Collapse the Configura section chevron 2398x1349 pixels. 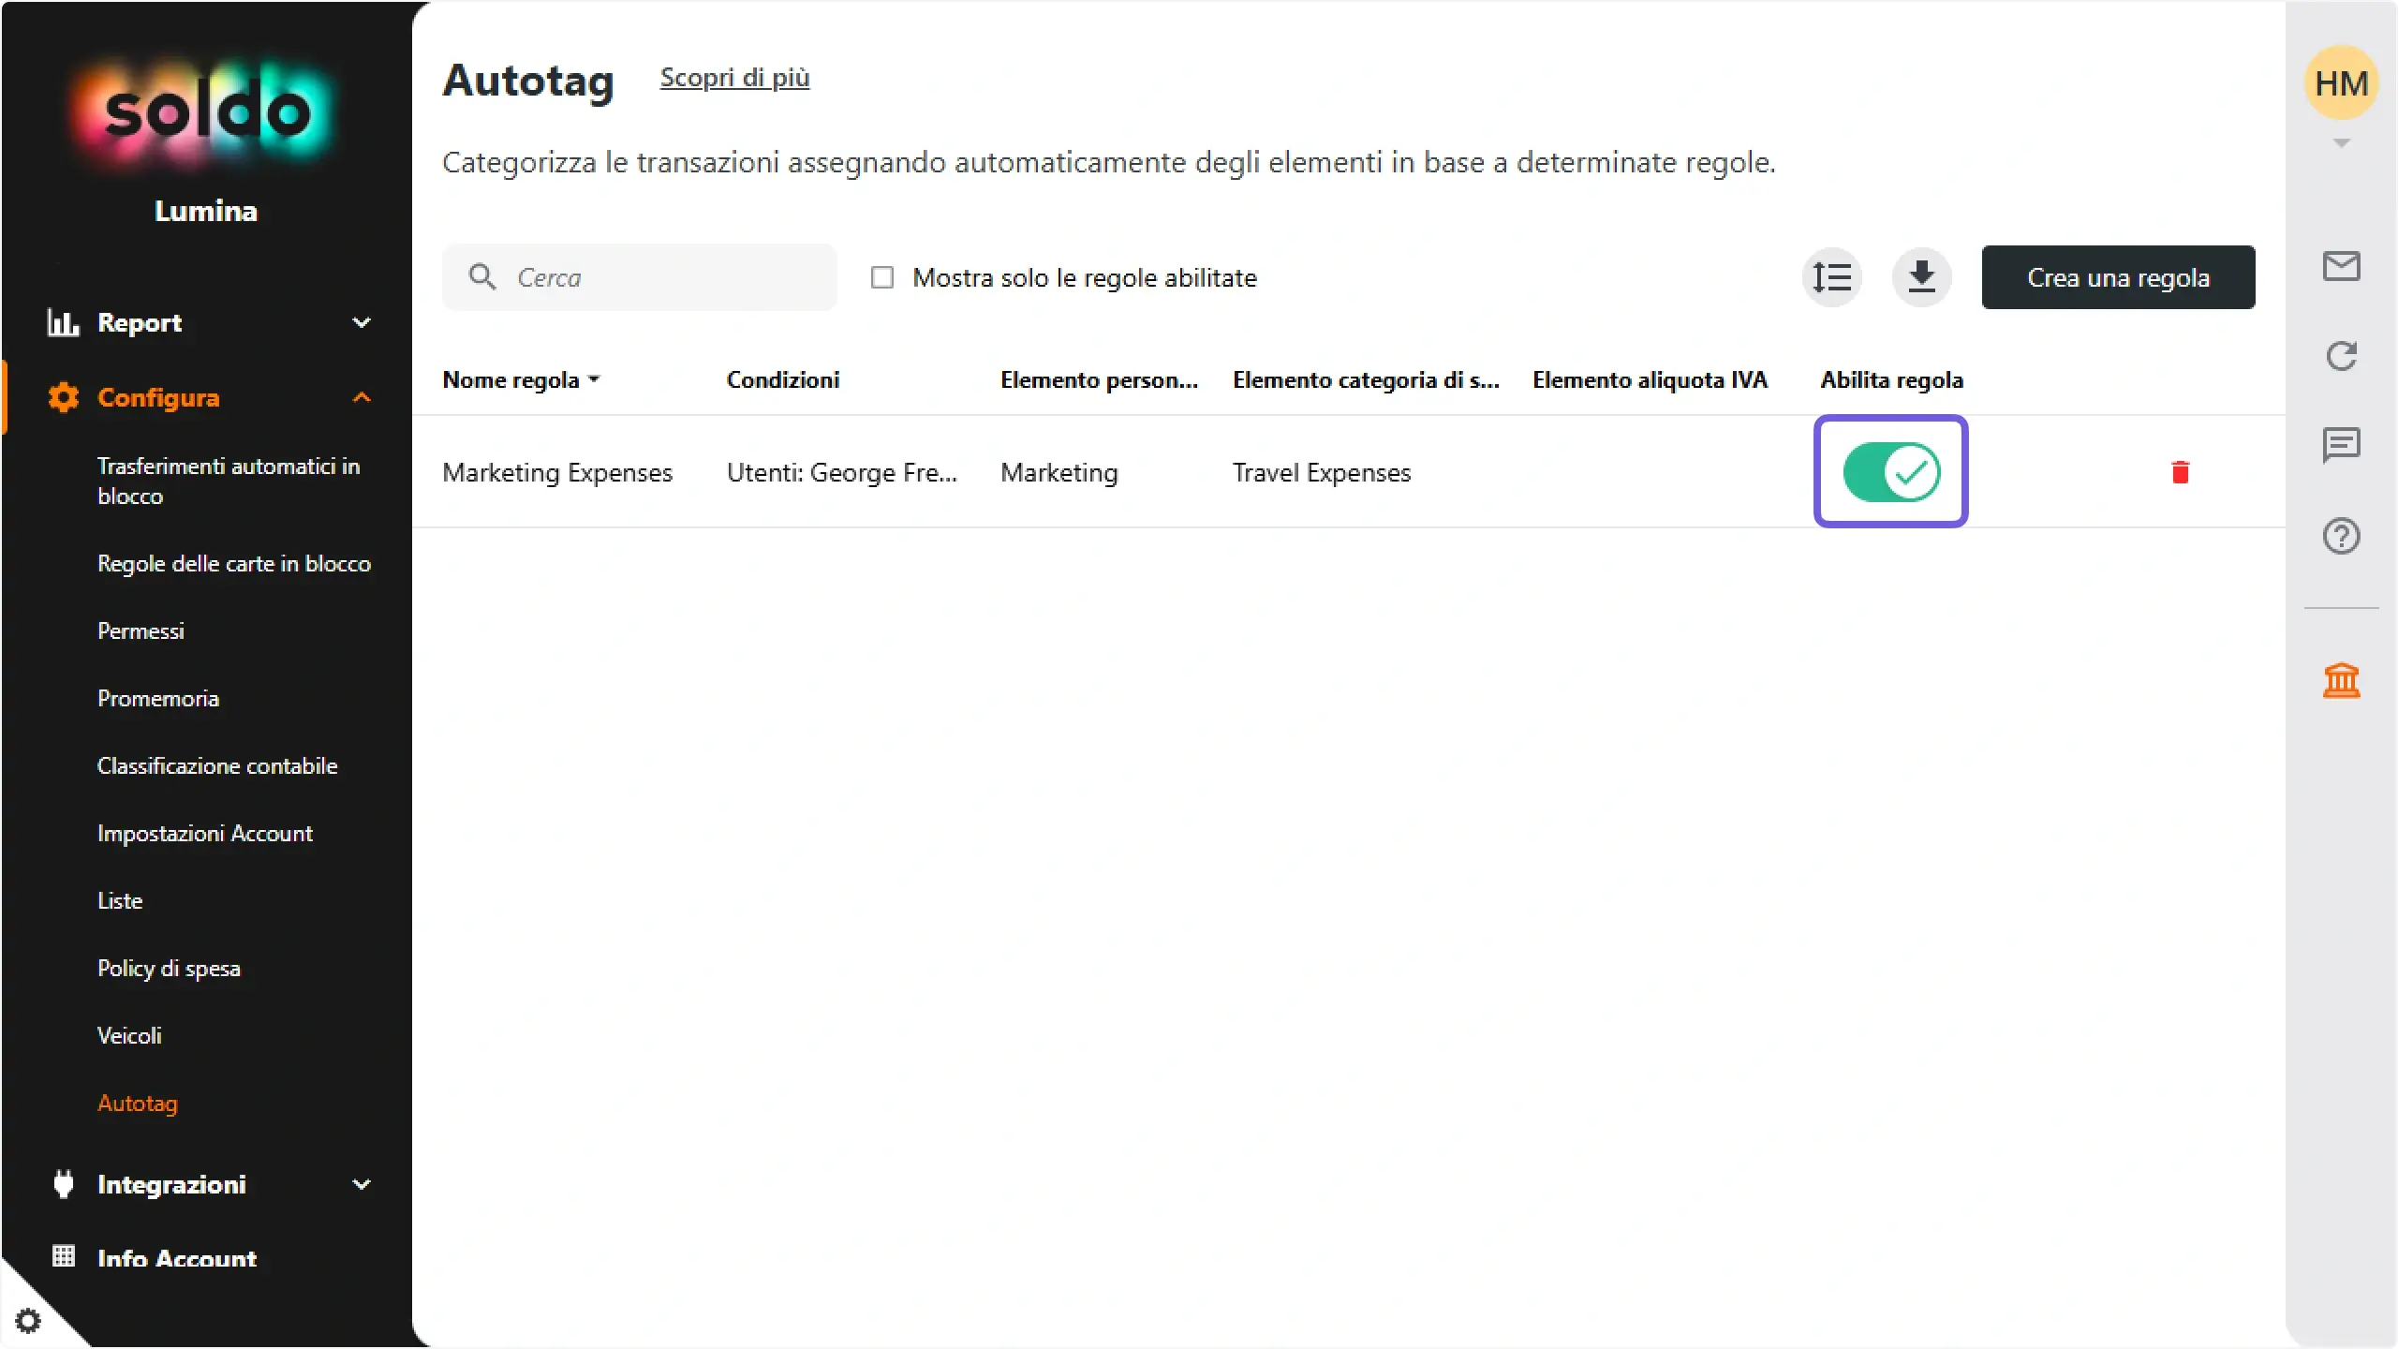click(x=362, y=397)
